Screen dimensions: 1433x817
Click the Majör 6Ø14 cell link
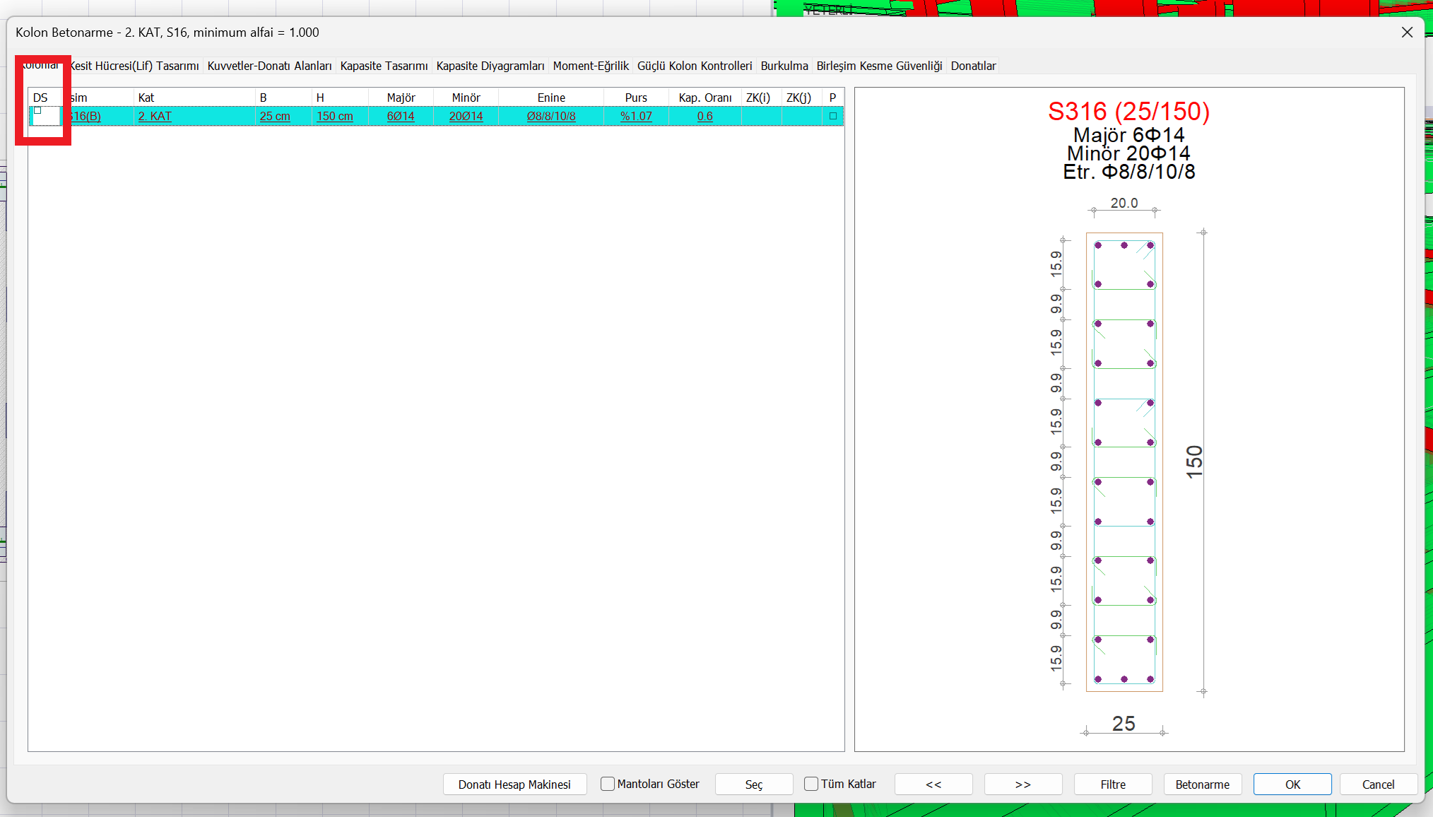point(401,116)
